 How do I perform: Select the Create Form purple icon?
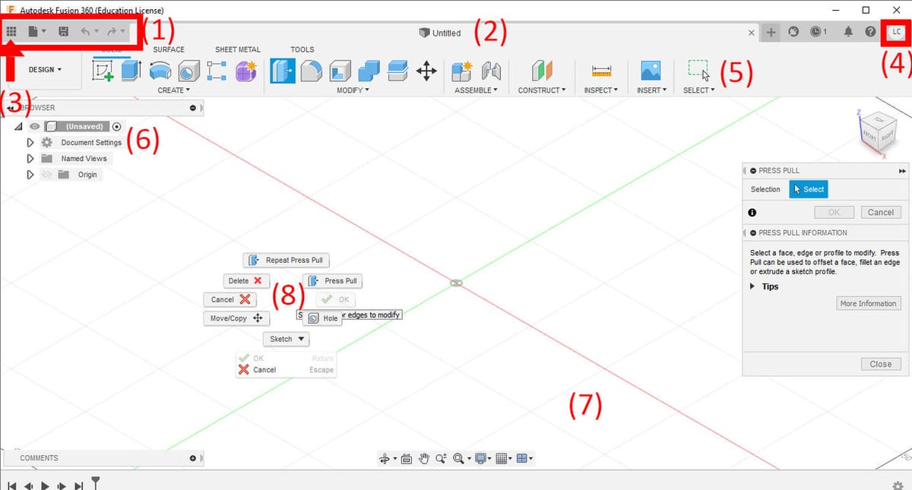(245, 71)
